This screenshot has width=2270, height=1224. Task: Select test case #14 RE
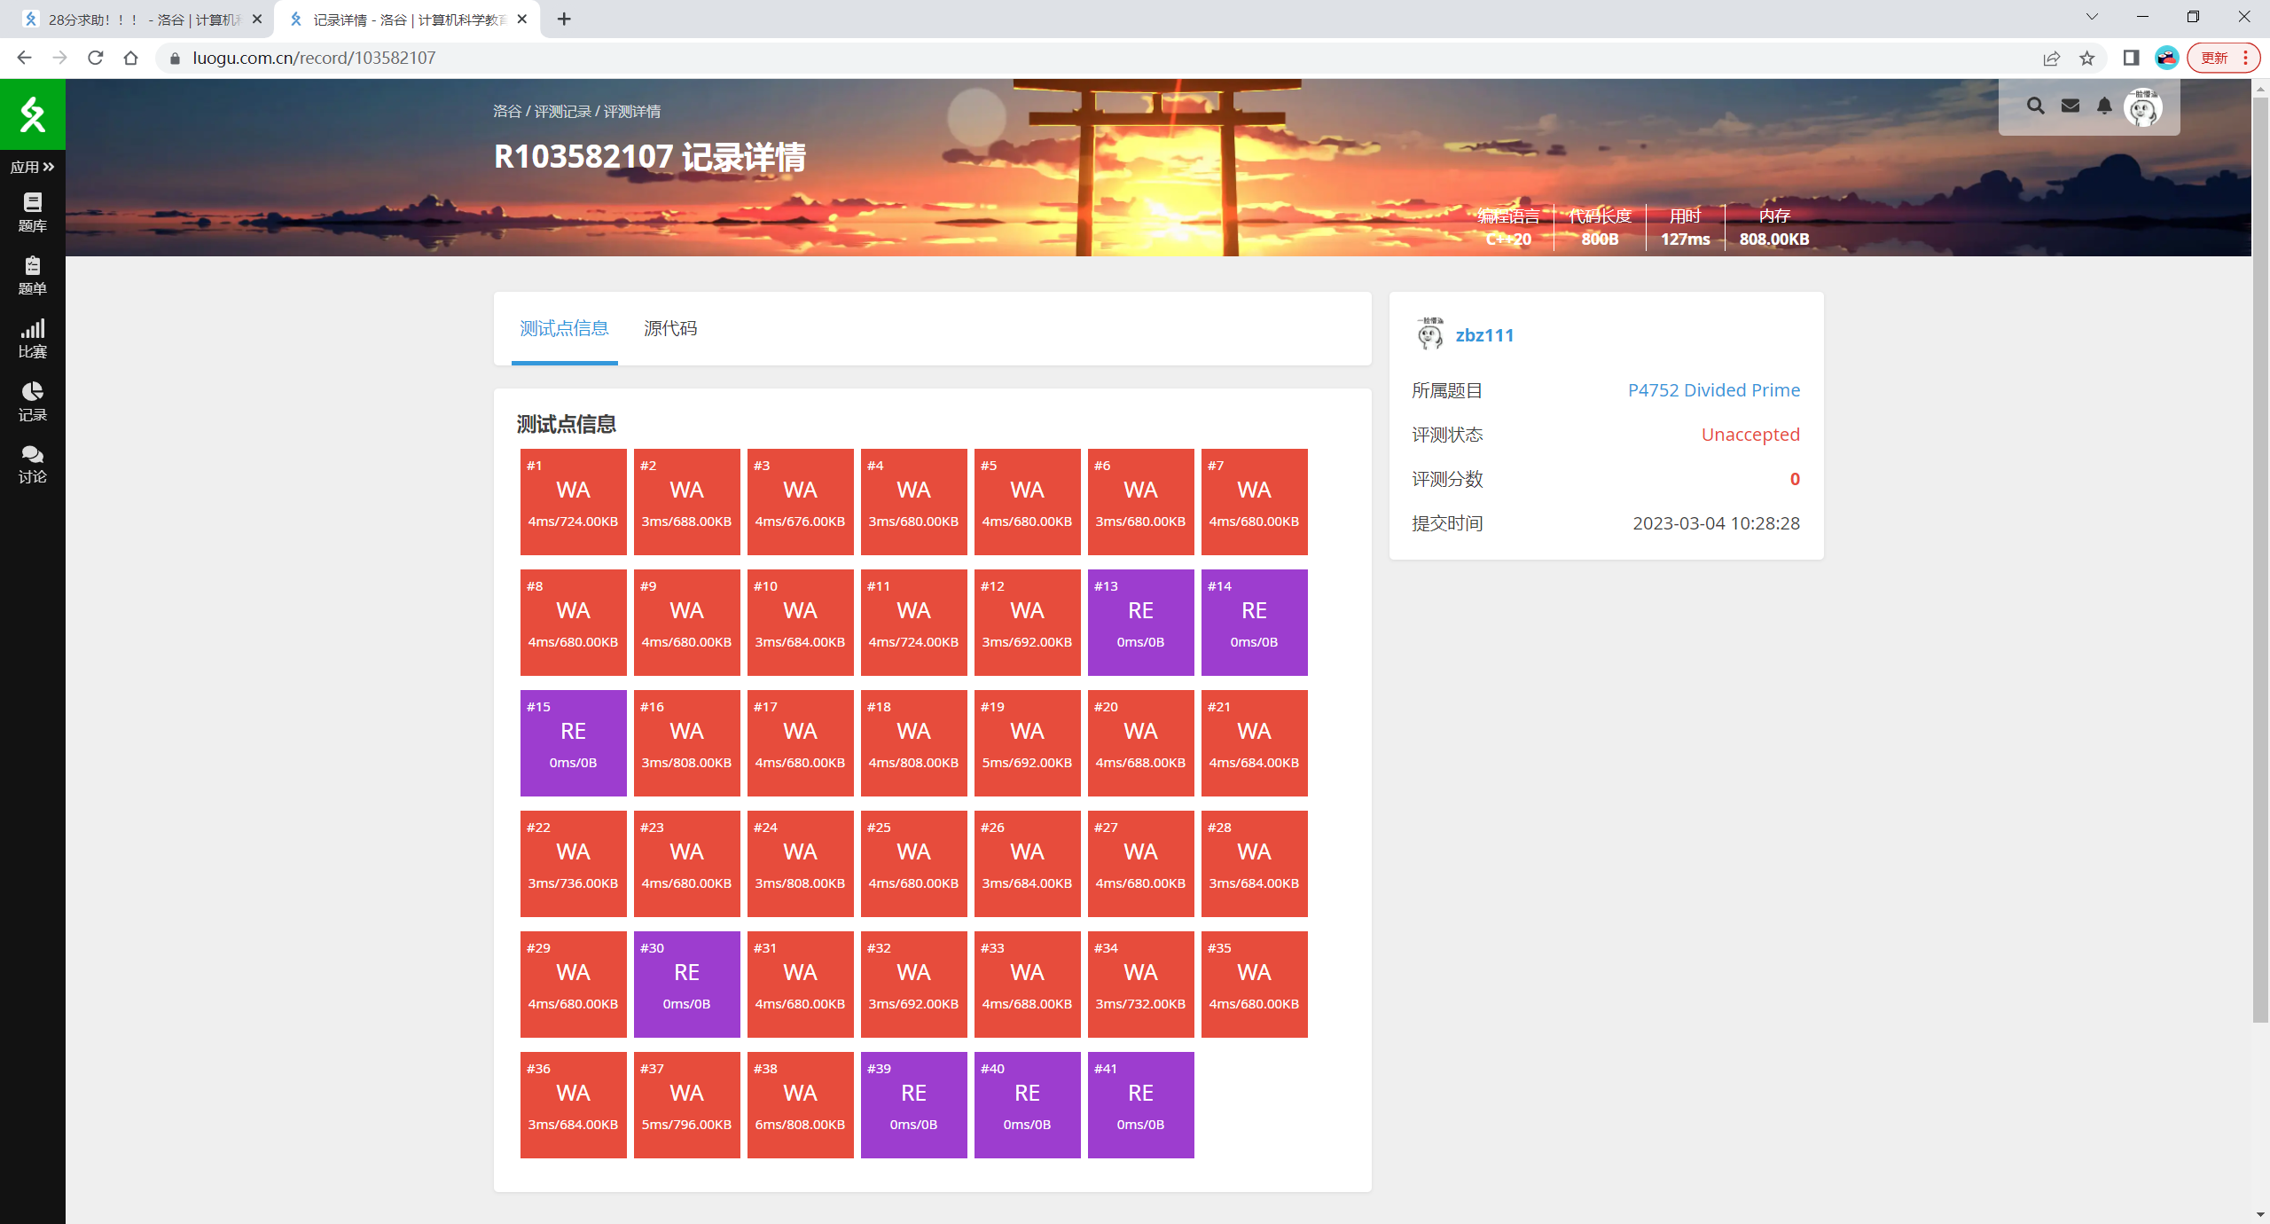(x=1254, y=623)
